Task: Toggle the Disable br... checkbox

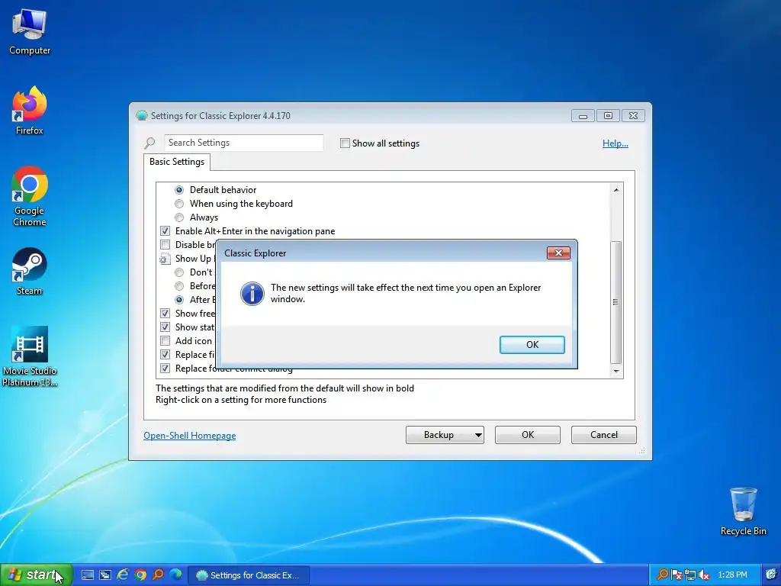Action: tap(165, 245)
